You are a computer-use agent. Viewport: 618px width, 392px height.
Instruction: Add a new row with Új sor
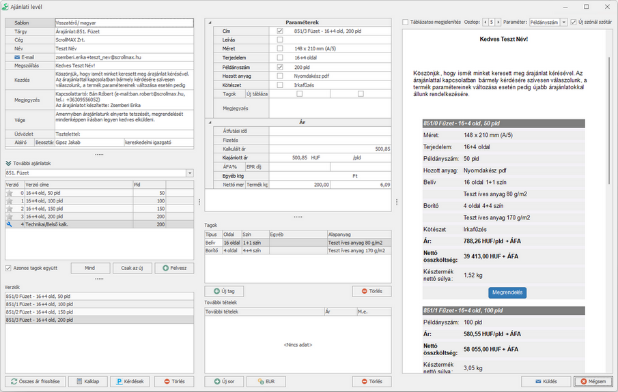tap(224, 381)
